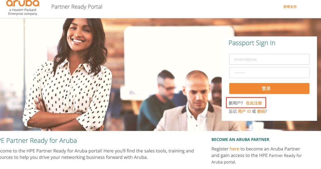Select the password input box
321x169 pixels.
269,73
